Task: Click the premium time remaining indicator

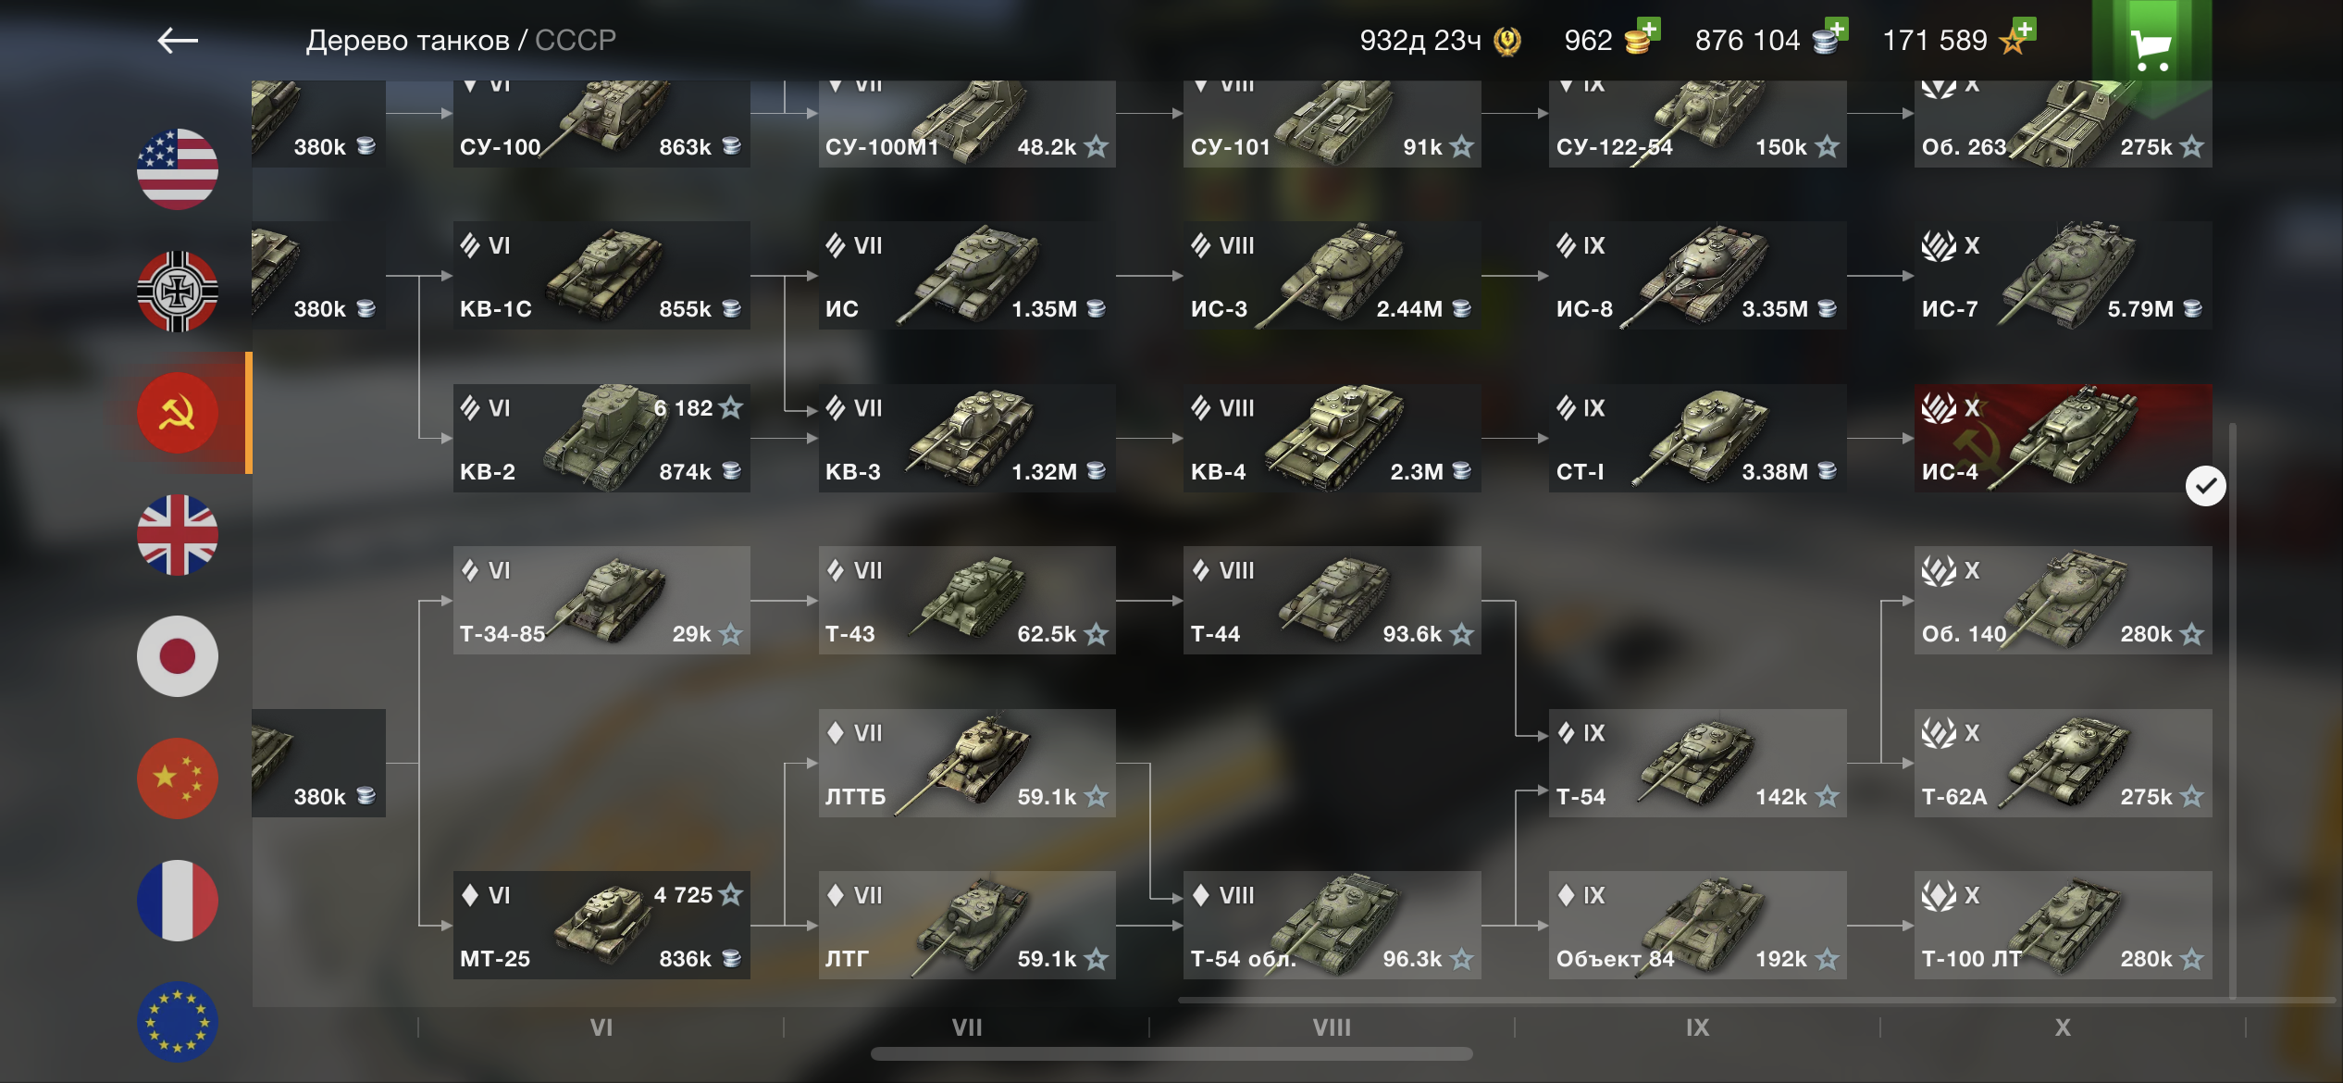Action: (x=1440, y=41)
